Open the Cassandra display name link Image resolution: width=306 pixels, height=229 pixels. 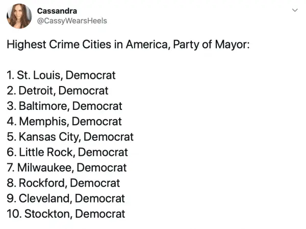point(57,11)
